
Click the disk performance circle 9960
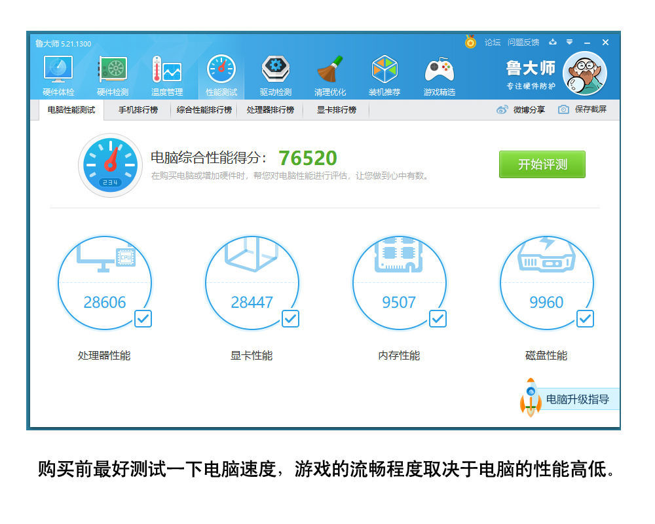546,283
